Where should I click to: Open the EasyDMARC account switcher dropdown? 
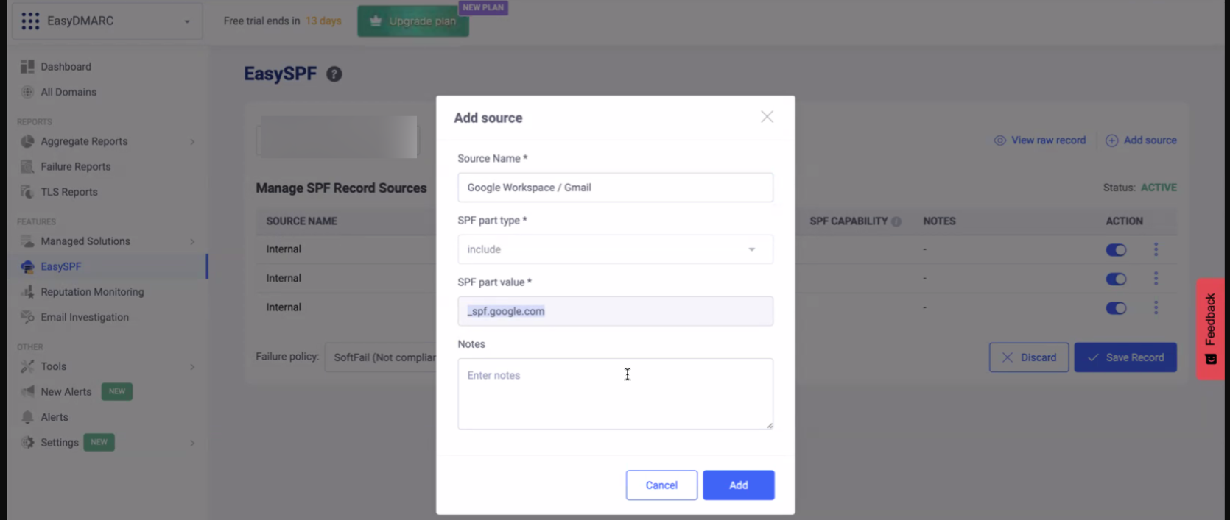pos(187,21)
